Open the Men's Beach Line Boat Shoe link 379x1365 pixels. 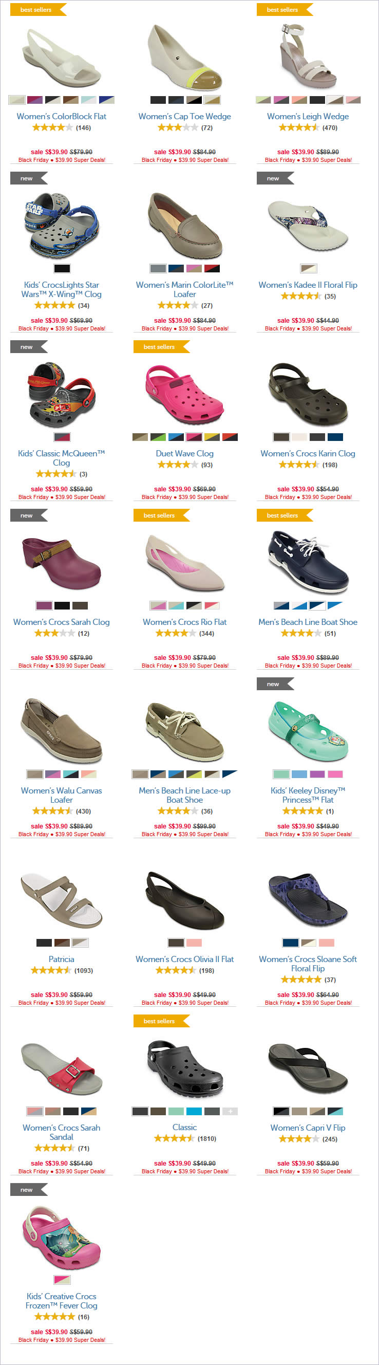point(308,622)
